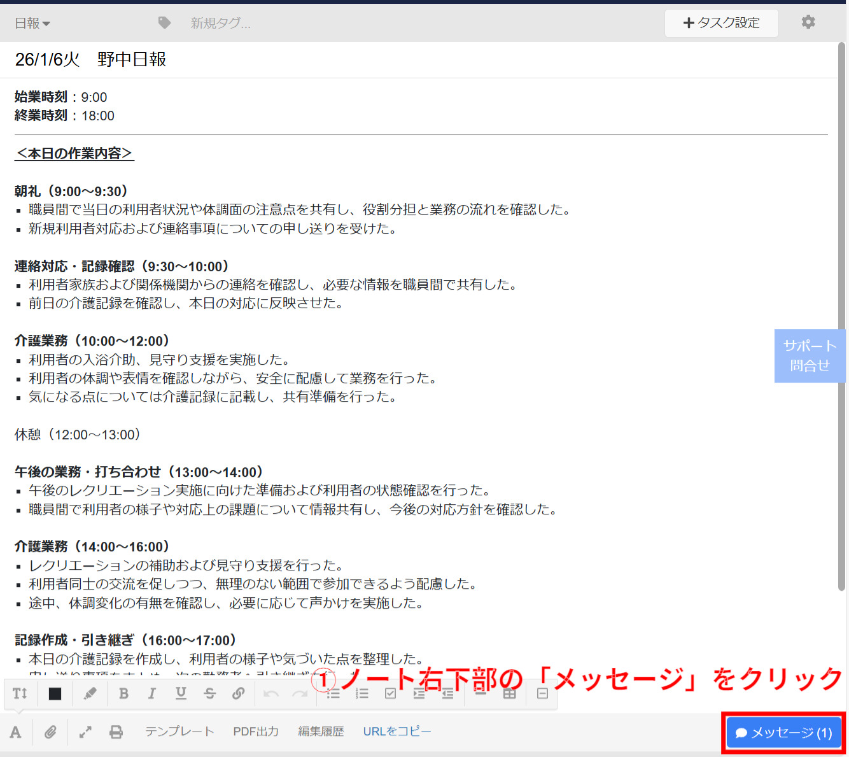The image size is (849, 757).
Task: Insert a hyperlink using the link icon
Action: 239,693
